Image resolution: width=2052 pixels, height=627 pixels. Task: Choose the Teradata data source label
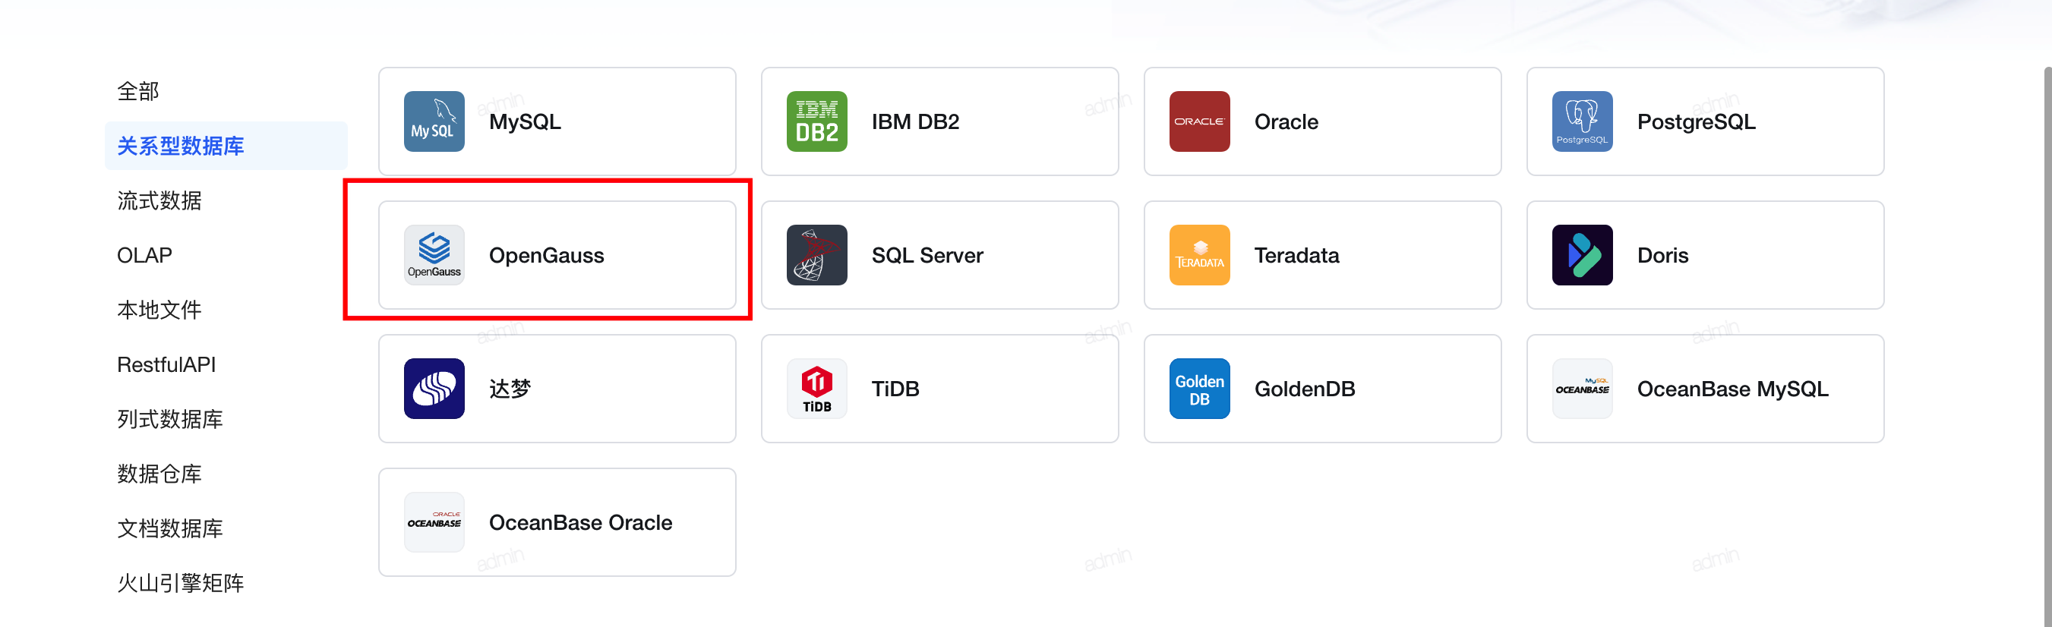[x=1297, y=255]
